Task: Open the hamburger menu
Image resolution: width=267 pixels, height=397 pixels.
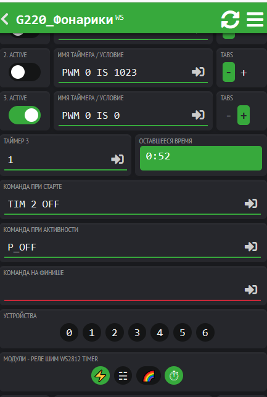Action: click(255, 20)
